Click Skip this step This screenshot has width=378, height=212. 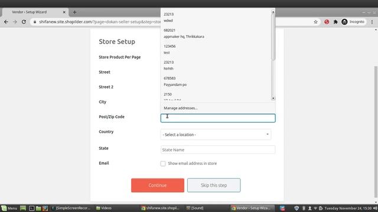pos(214,185)
